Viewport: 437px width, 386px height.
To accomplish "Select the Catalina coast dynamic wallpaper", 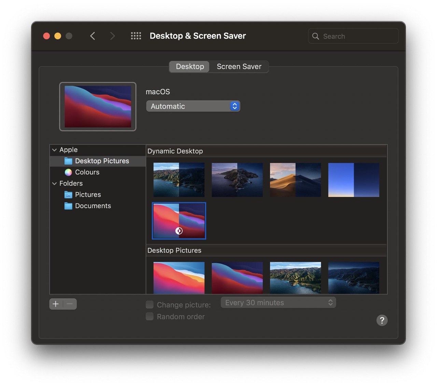I will pyautogui.click(x=179, y=180).
